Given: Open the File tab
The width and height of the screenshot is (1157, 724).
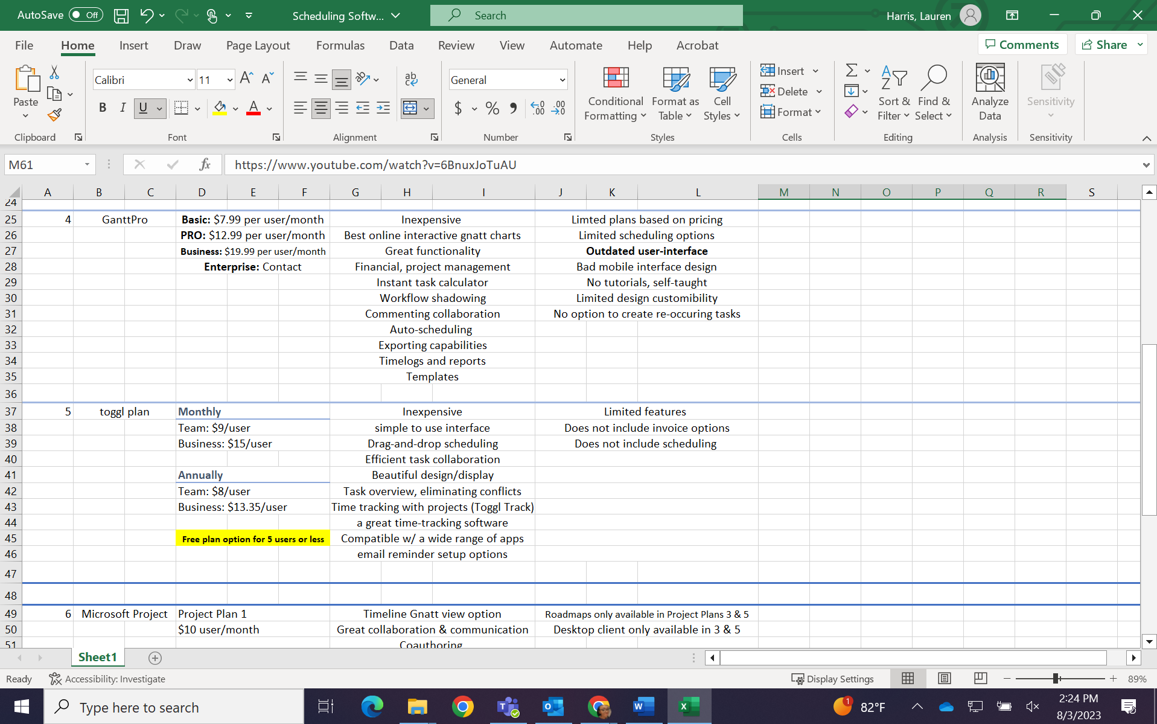Looking at the screenshot, I should tap(24, 45).
